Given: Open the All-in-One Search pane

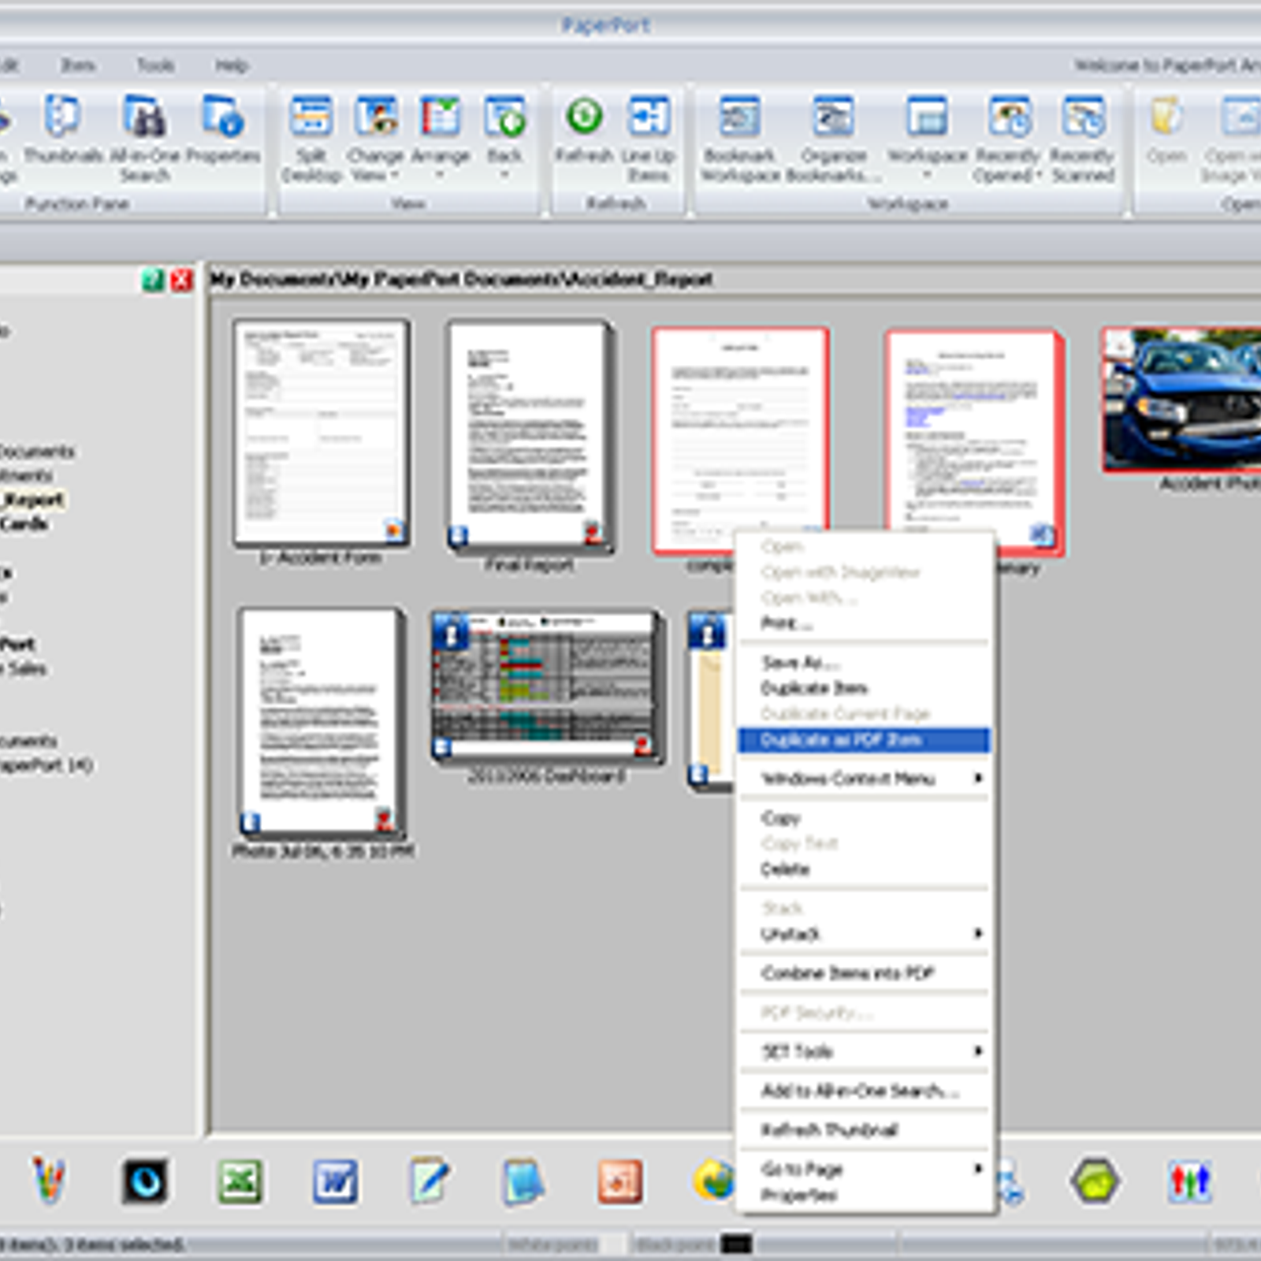Looking at the screenshot, I should (x=144, y=139).
